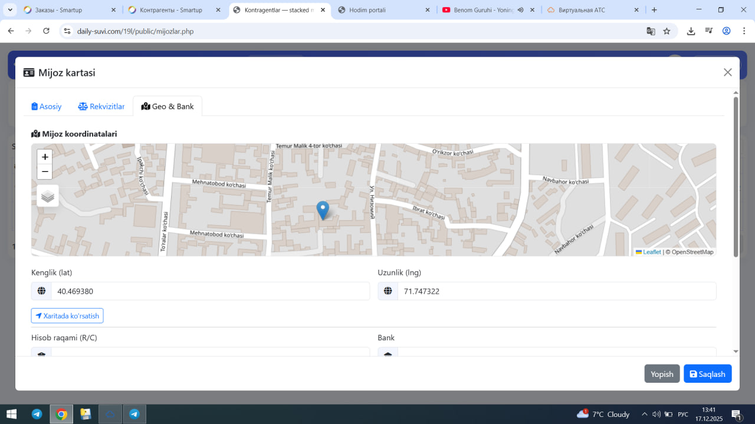Screen dimensions: 755x424
Task: Click the Leaflet attribution link
Action: point(651,252)
